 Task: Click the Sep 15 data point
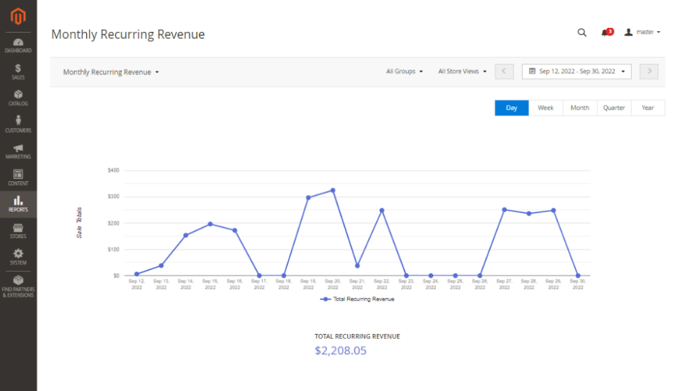210,224
